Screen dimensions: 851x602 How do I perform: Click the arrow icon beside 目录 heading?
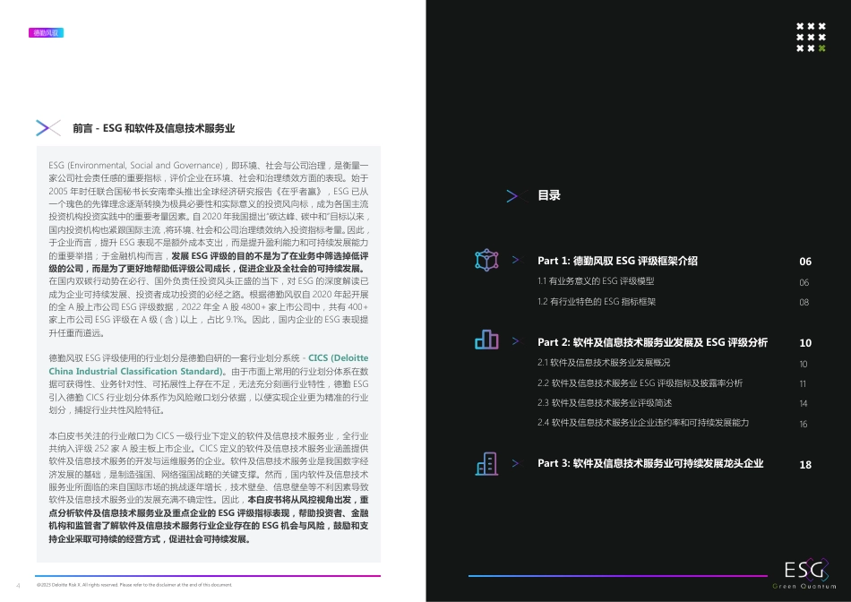(516, 195)
